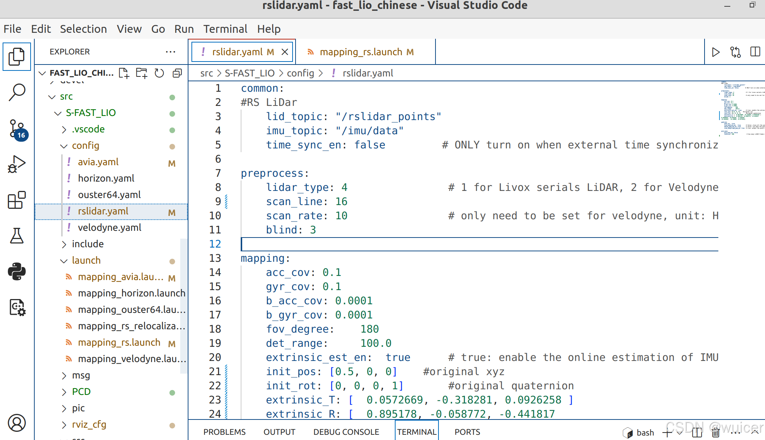Click config in the breadcrumb path

coord(300,73)
